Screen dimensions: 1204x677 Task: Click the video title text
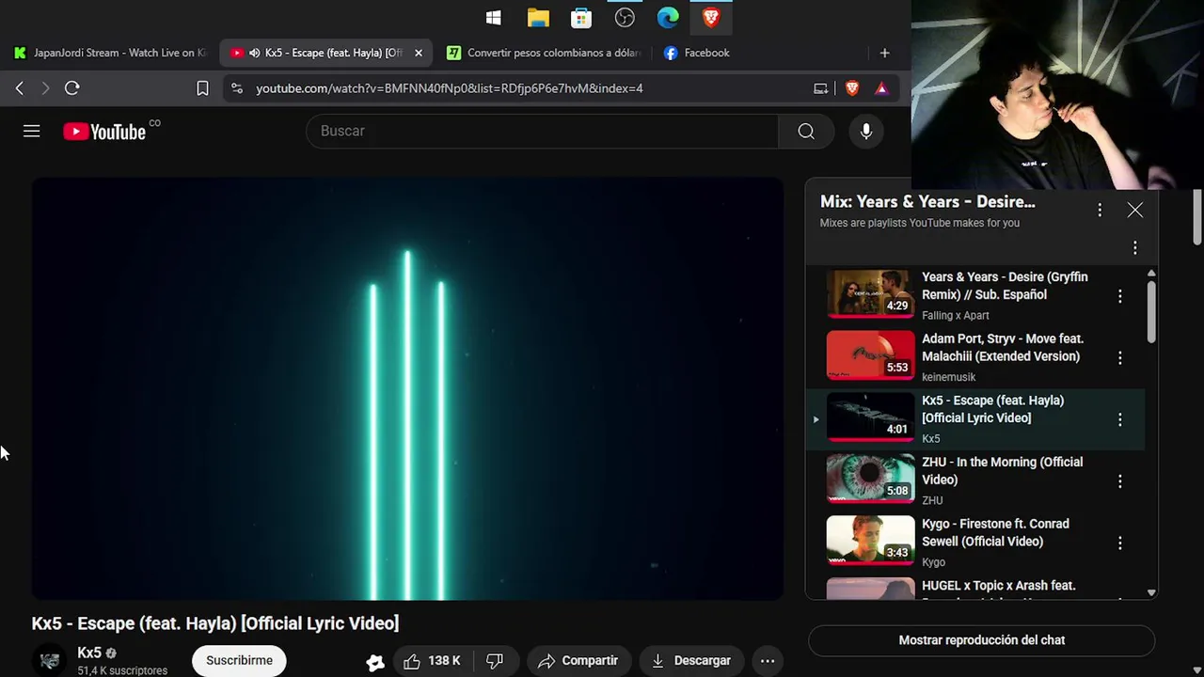215,623
